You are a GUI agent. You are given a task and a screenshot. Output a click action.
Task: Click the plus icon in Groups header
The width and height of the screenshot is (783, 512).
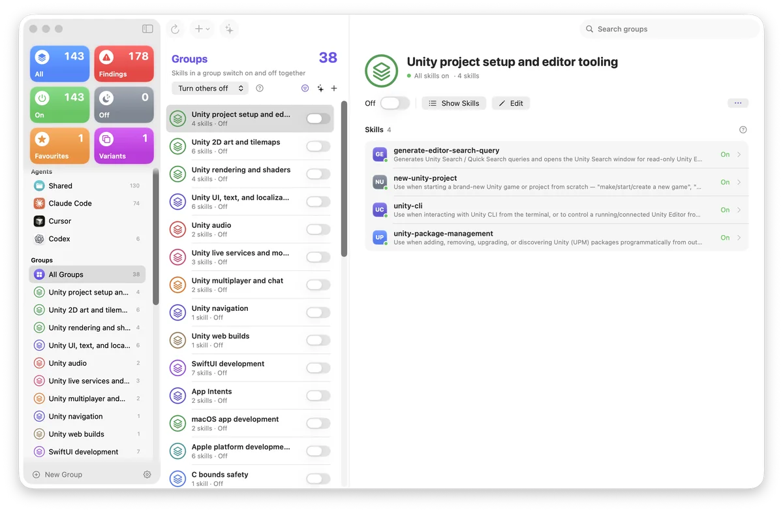334,88
